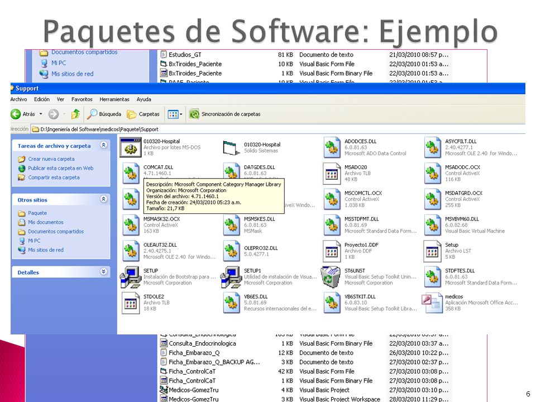The image size is (536, 402).
Task: Open the Ver menu
Action: point(60,99)
